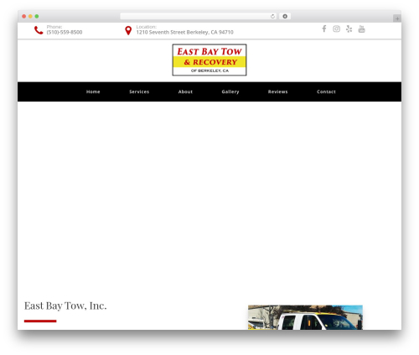Screen dimensions: 419x355
Task: Click the browser address bar
Action: pyautogui.click(x=199, y=17)
